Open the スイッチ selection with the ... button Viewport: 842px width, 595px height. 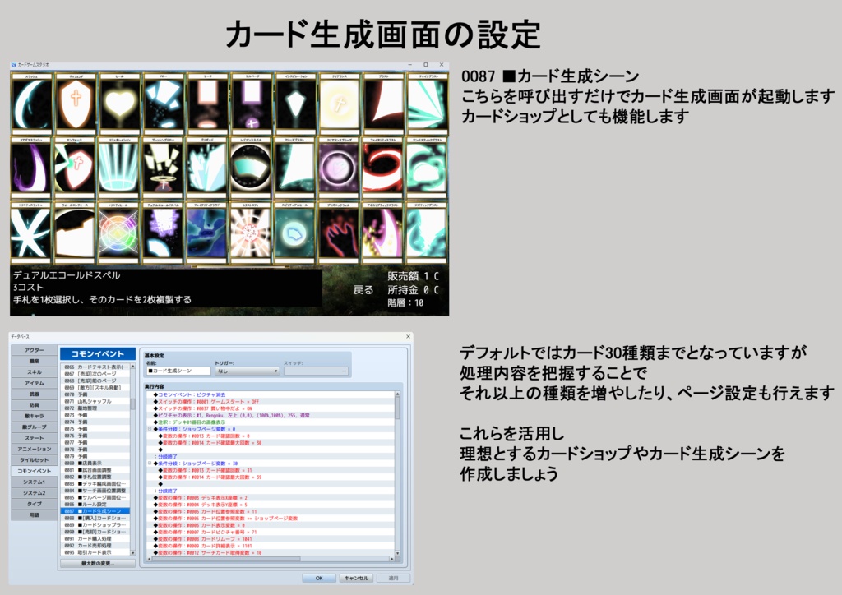[x=344, y=371]
